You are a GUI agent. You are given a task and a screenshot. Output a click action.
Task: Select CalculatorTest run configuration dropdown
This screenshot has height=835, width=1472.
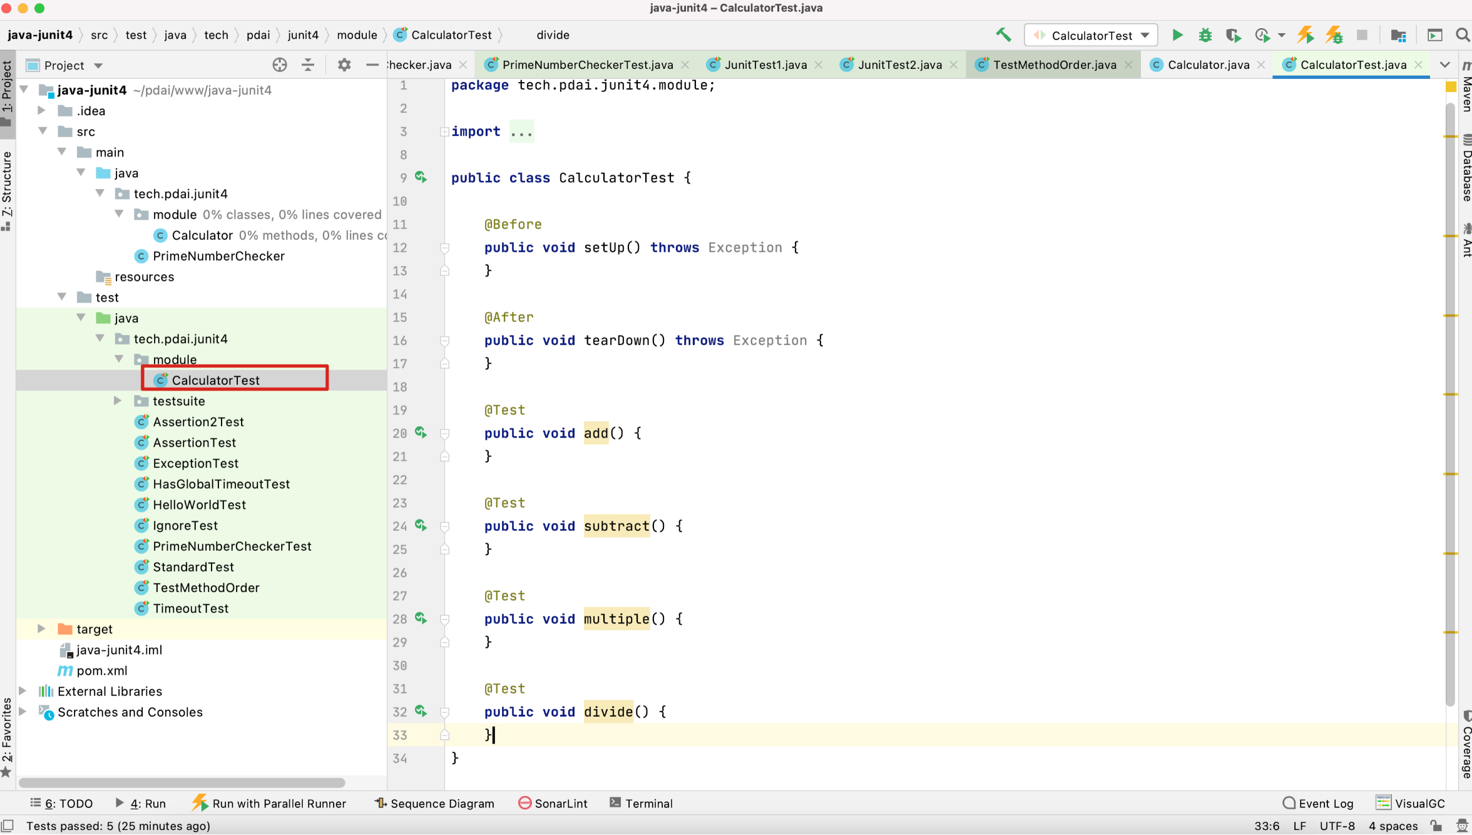1091,36
